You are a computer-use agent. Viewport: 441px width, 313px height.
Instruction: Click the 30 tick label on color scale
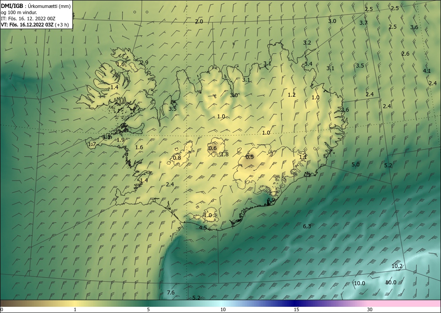[370, 310]
